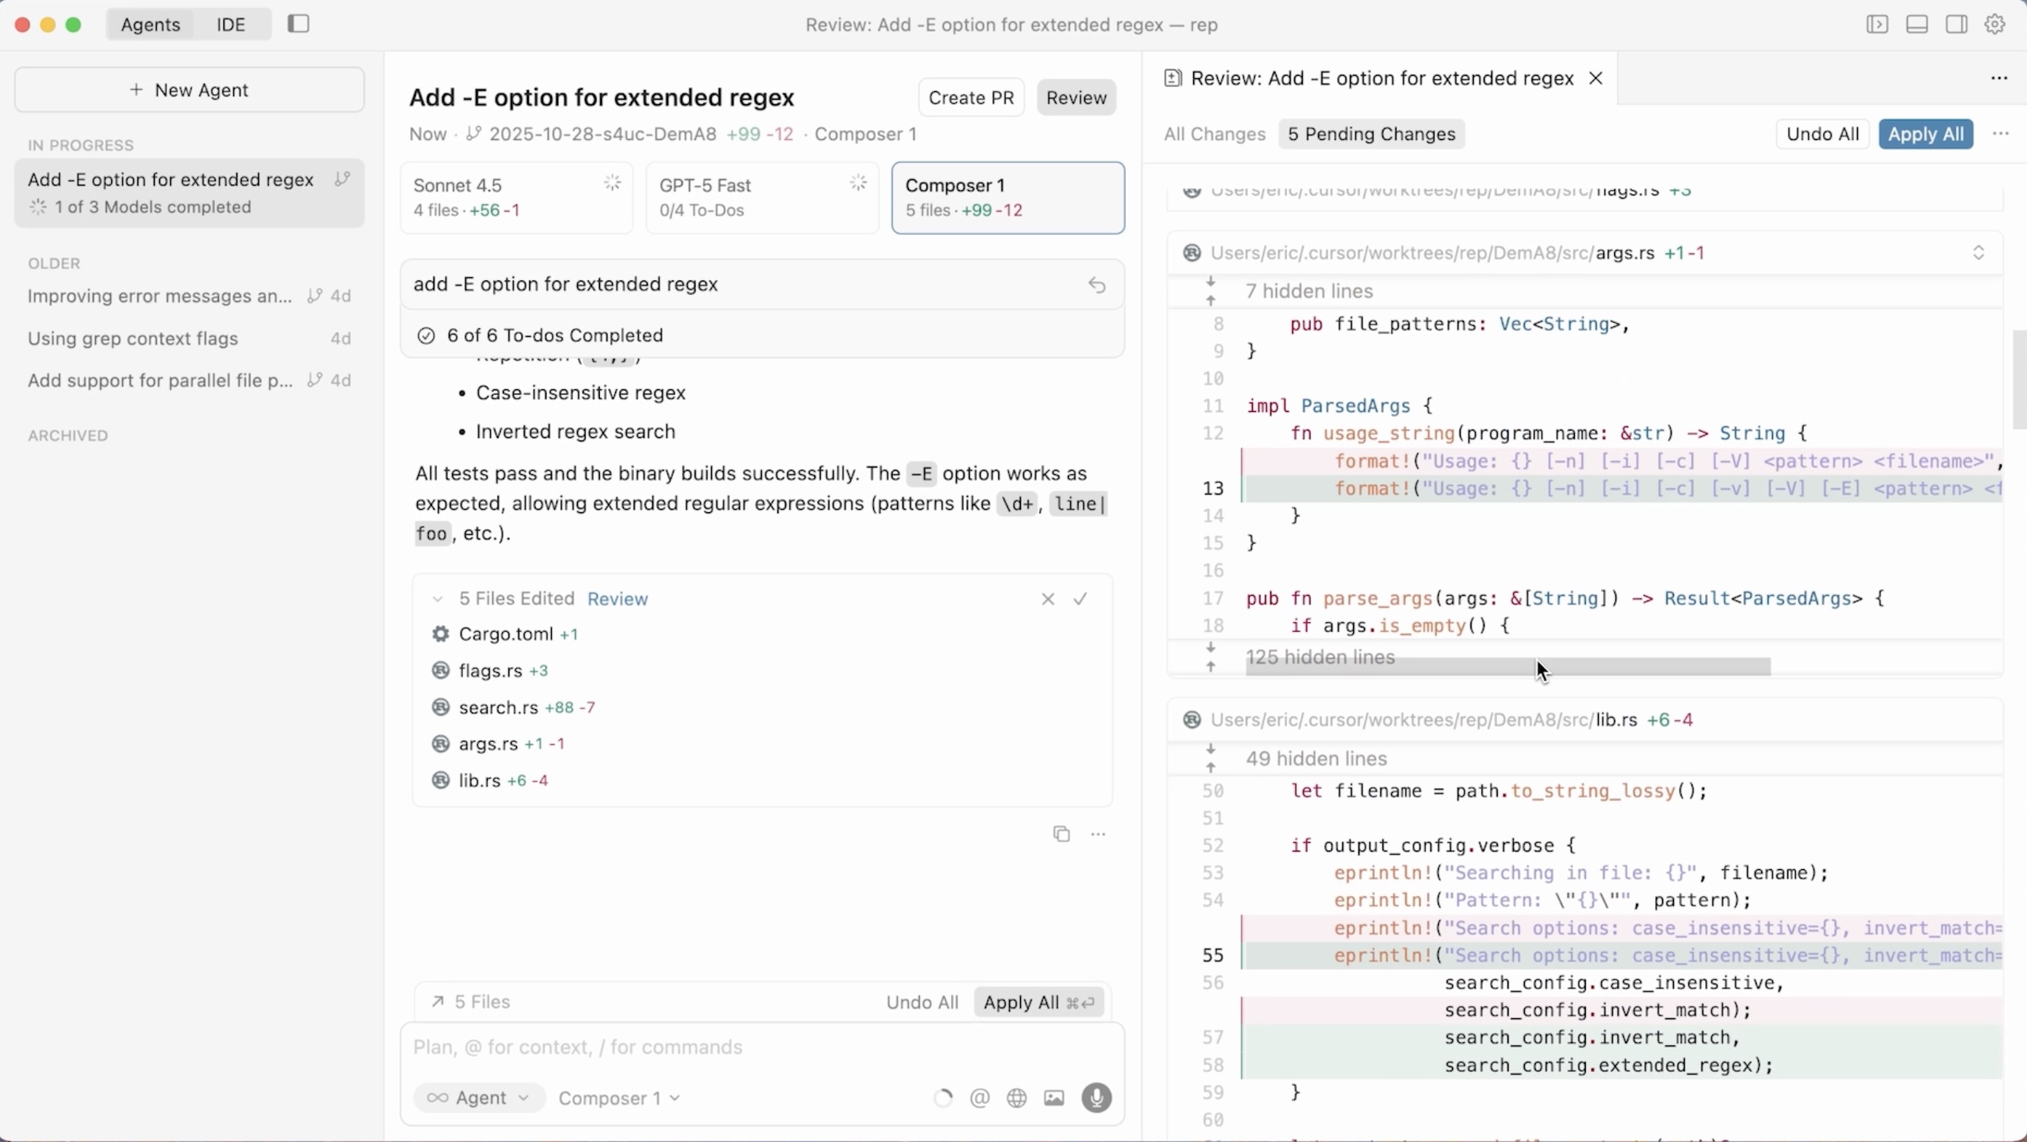Toggle the bottom panel layout icon

[1916, 25]
